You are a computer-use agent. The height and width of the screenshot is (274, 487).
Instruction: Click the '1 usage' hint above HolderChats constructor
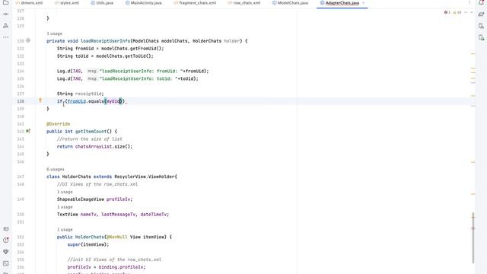(x=65, y=230)
